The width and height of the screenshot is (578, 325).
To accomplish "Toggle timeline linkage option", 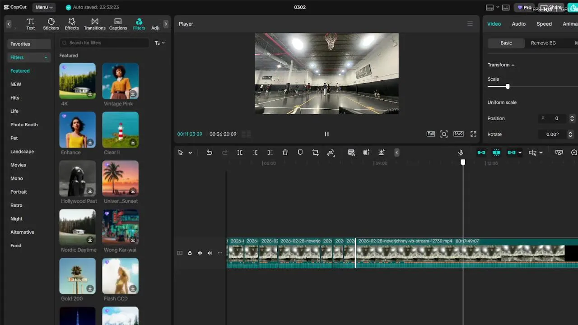I will pos(511,153).
